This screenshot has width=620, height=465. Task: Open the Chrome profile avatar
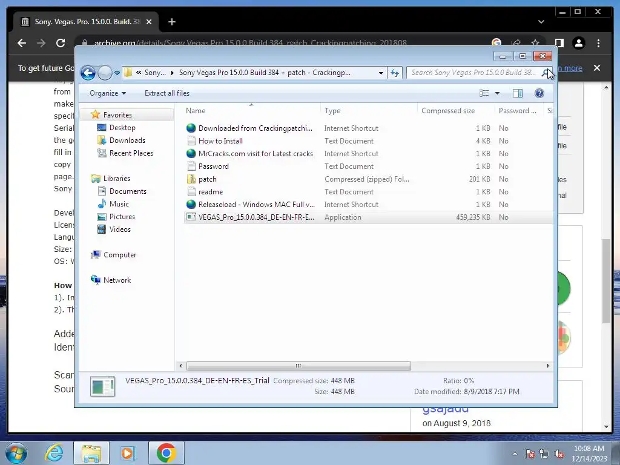(579, 43)
